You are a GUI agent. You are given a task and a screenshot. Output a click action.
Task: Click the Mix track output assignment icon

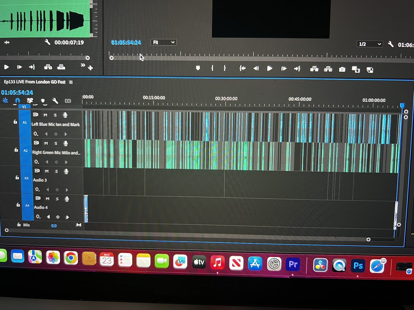pyautogui.click(x=79, y=225)
